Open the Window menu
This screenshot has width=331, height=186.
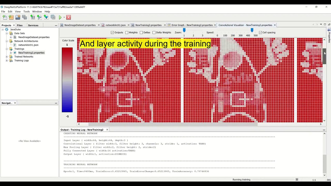pos(37,12)
